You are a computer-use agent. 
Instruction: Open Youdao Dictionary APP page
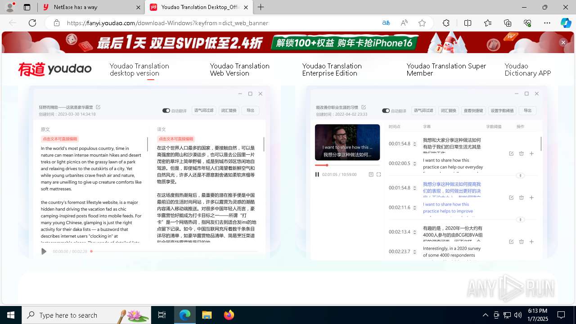pyautogui.click(x=527, y=69)
